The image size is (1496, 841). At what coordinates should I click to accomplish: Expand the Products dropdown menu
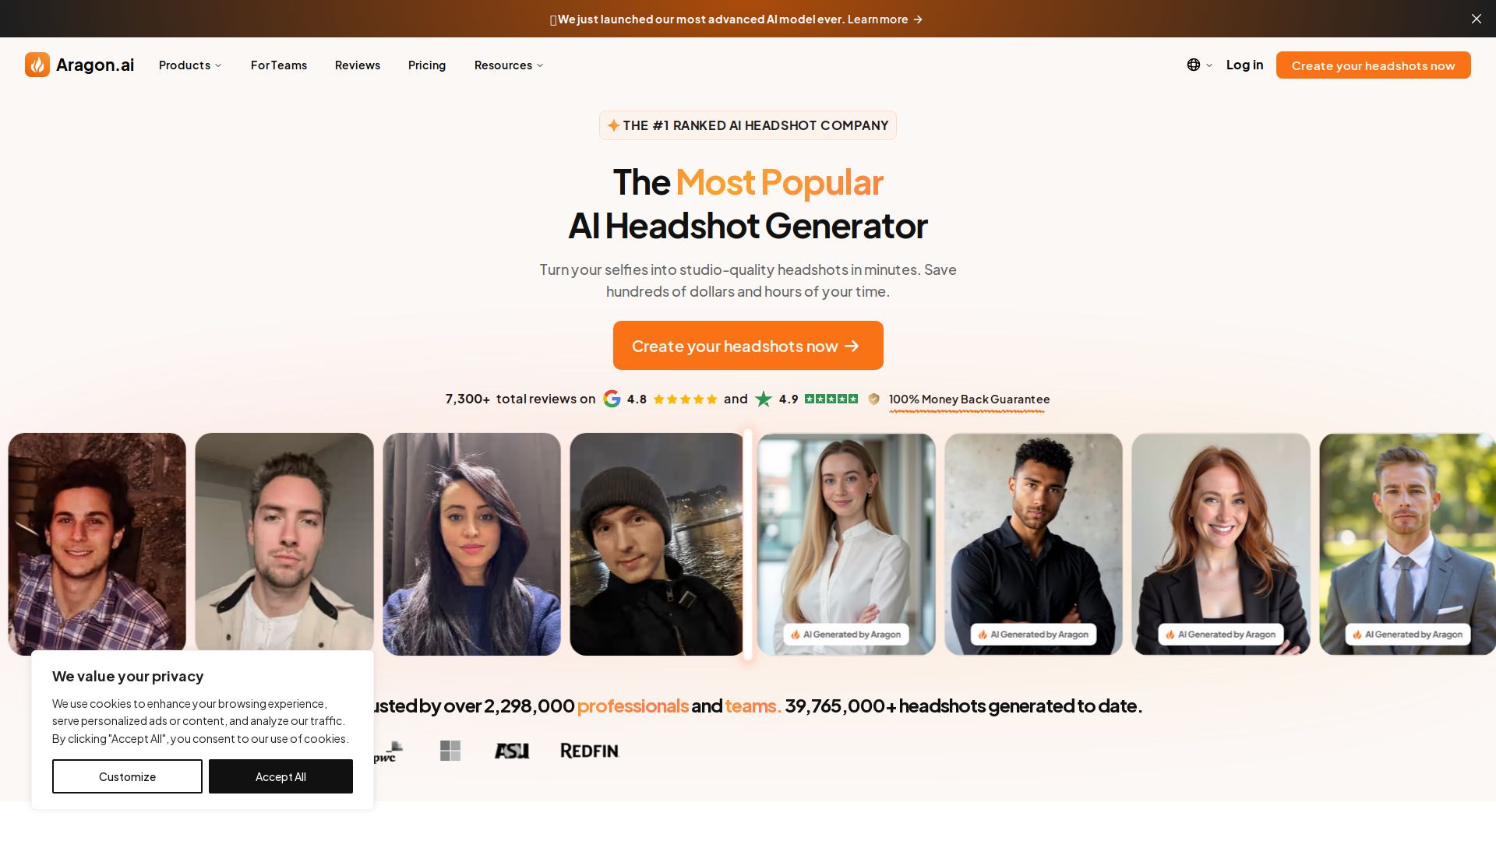coord(190,65)
